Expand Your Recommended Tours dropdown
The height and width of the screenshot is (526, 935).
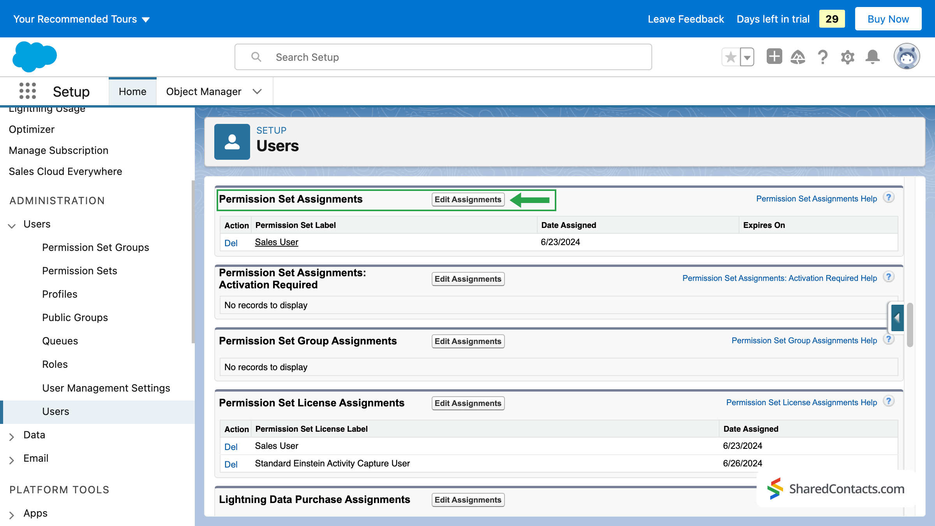tap(82, 19)
